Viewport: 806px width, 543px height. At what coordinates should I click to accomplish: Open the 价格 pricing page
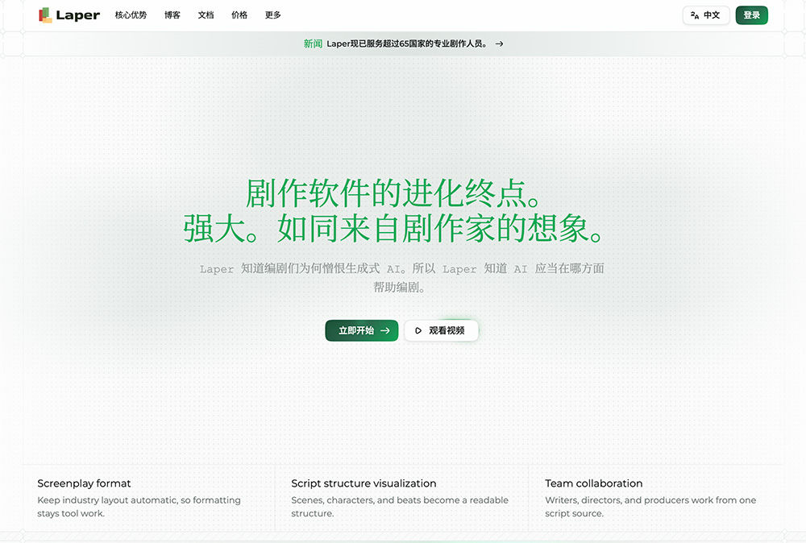coord(239,15)
